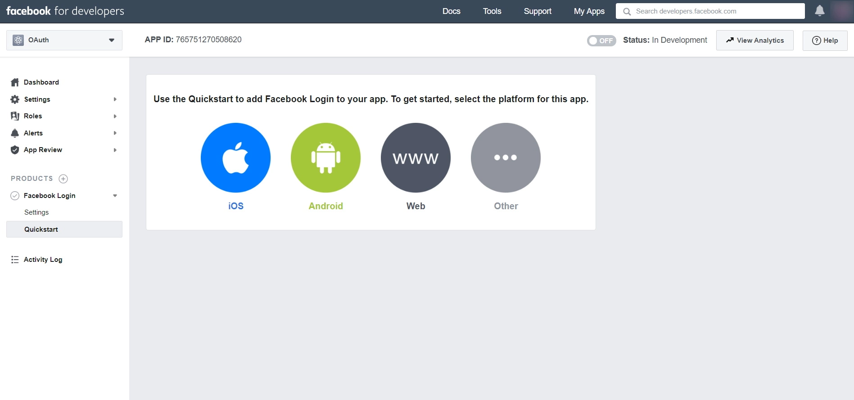The width and height of the screenshot is (854, 400).
Task: Click the facebook for developers logo
Action: pyautogui.click(x=65, y=11)
